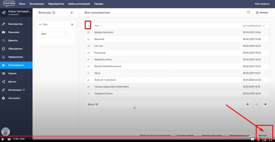The width and height of the screenshot is (275, 142).
Task: Enter fullscreen video mode
Action: [270, 139]
